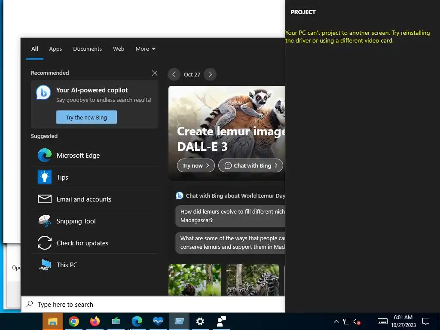Switch to the Apps search tab
The image size is (440, 330).
tap(55, 49)
